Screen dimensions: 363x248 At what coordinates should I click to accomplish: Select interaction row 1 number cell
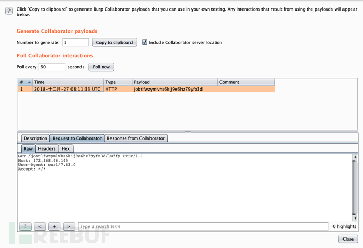[25, 89]
